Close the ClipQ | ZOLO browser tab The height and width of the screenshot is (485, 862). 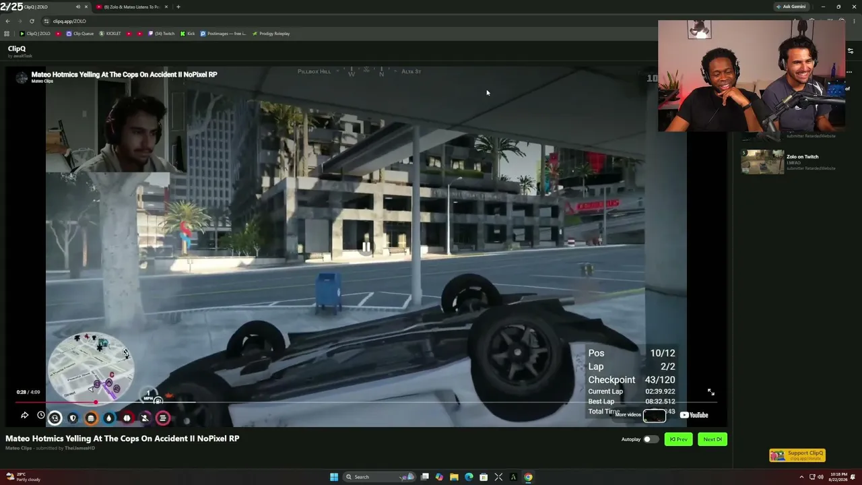click(x=86, y=7)
